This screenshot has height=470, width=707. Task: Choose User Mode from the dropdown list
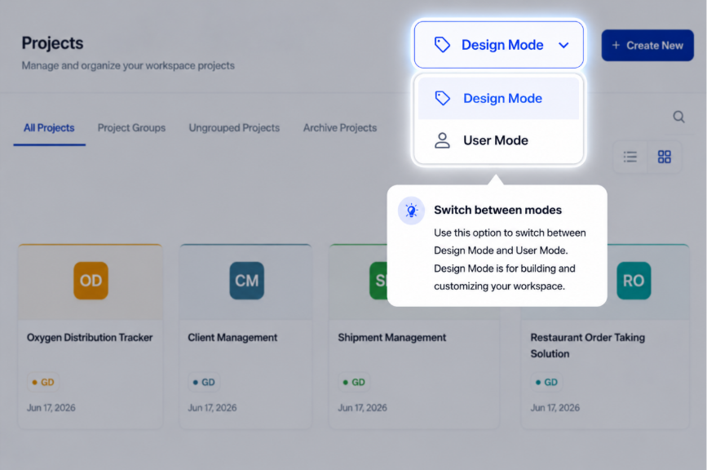(499, 140)
